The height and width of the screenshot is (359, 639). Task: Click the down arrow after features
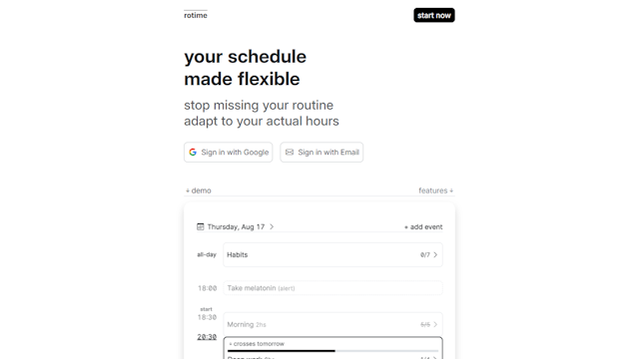click(451, 190)
